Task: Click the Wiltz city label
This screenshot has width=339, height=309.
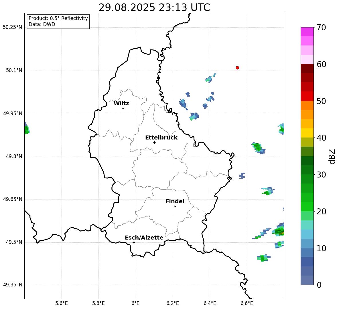Action: (x=121, y=103)
